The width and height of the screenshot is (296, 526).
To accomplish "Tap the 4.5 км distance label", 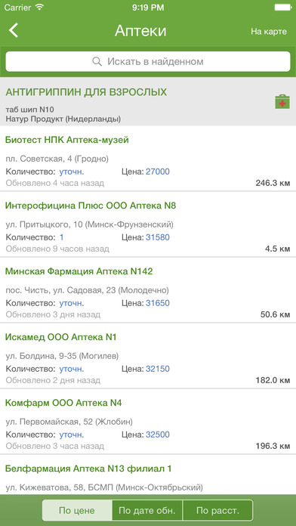I will (277, 249).
